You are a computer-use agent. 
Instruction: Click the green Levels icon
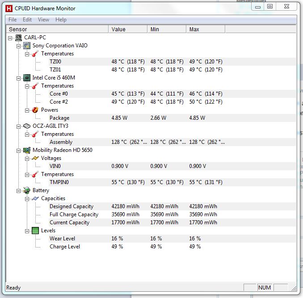tap(35, 231)
